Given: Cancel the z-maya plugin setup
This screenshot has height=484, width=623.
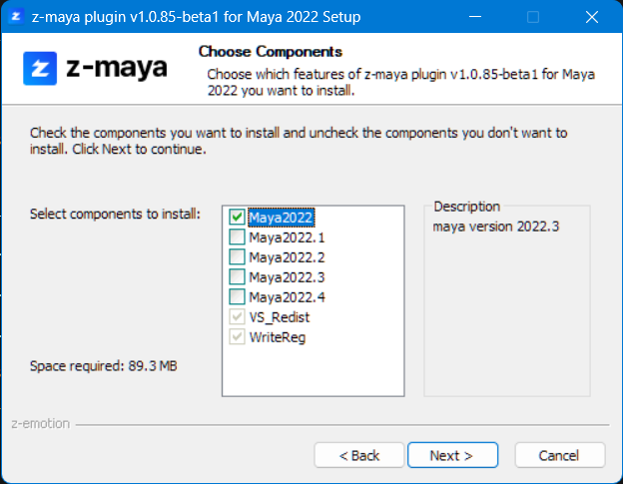Looking at the screenshot, I should point(558,455).
